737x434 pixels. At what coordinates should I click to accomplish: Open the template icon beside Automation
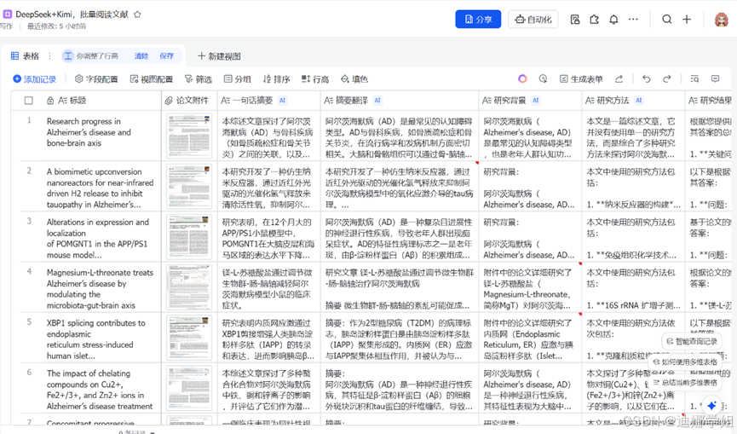pyautogui.click(x=575, y=20)
